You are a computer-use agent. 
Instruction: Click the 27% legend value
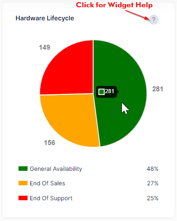(x=153, y=183)
